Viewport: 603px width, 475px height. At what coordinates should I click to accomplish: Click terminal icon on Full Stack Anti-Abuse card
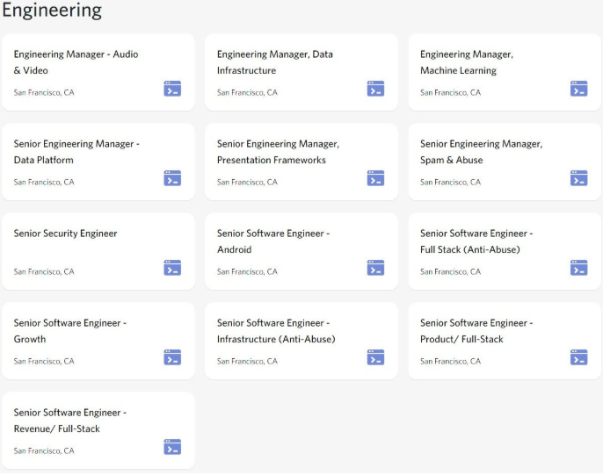(578, 268)
